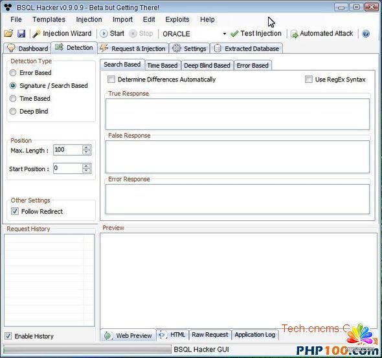Increase Start Position with up arrow
This screenshot has width=382, height=358.
(x=86, y=165)
